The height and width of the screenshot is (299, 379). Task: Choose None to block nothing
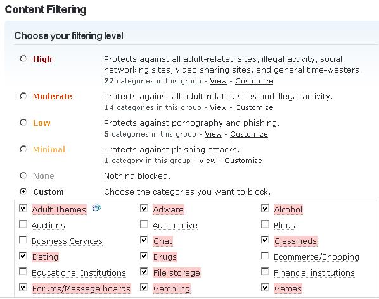click(x=23, y=176)
